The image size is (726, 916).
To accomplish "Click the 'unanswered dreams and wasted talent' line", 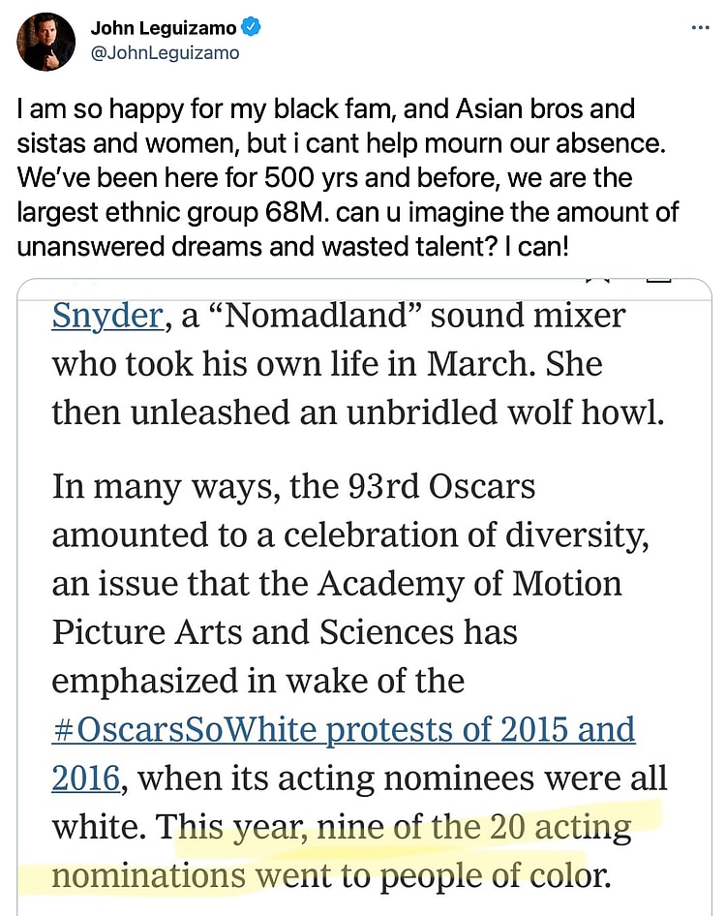I will click(242, 246).
